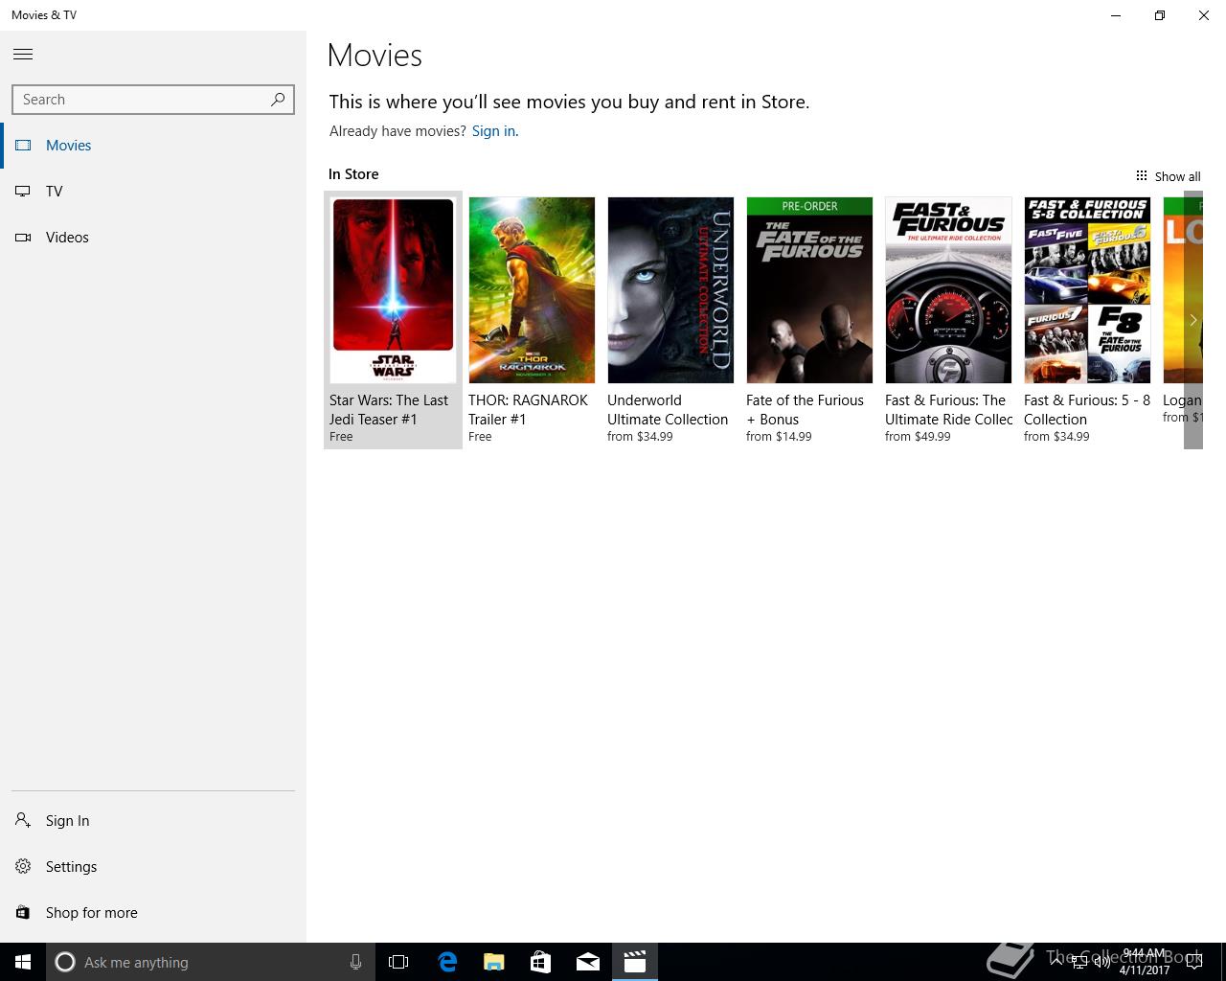The image size is (1226, 981).
Task: Advance carousel with right chevron arrow
Action: click(1193, 320)
